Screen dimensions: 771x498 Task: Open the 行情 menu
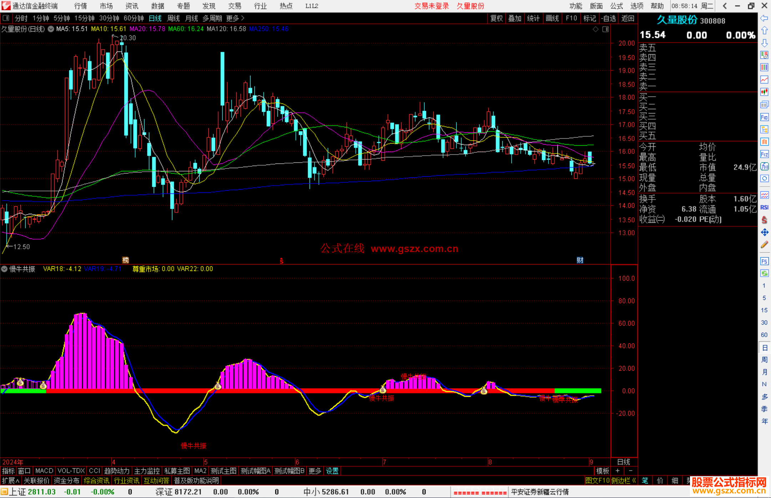[80, 6]
